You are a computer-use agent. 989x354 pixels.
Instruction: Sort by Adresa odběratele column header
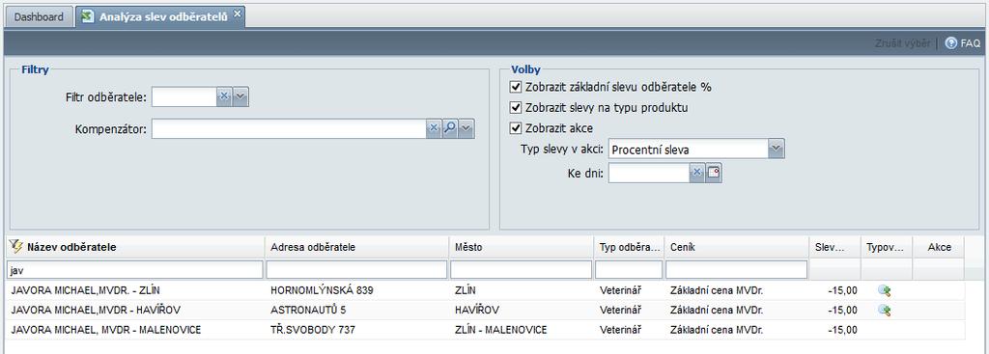coord(357,247)
